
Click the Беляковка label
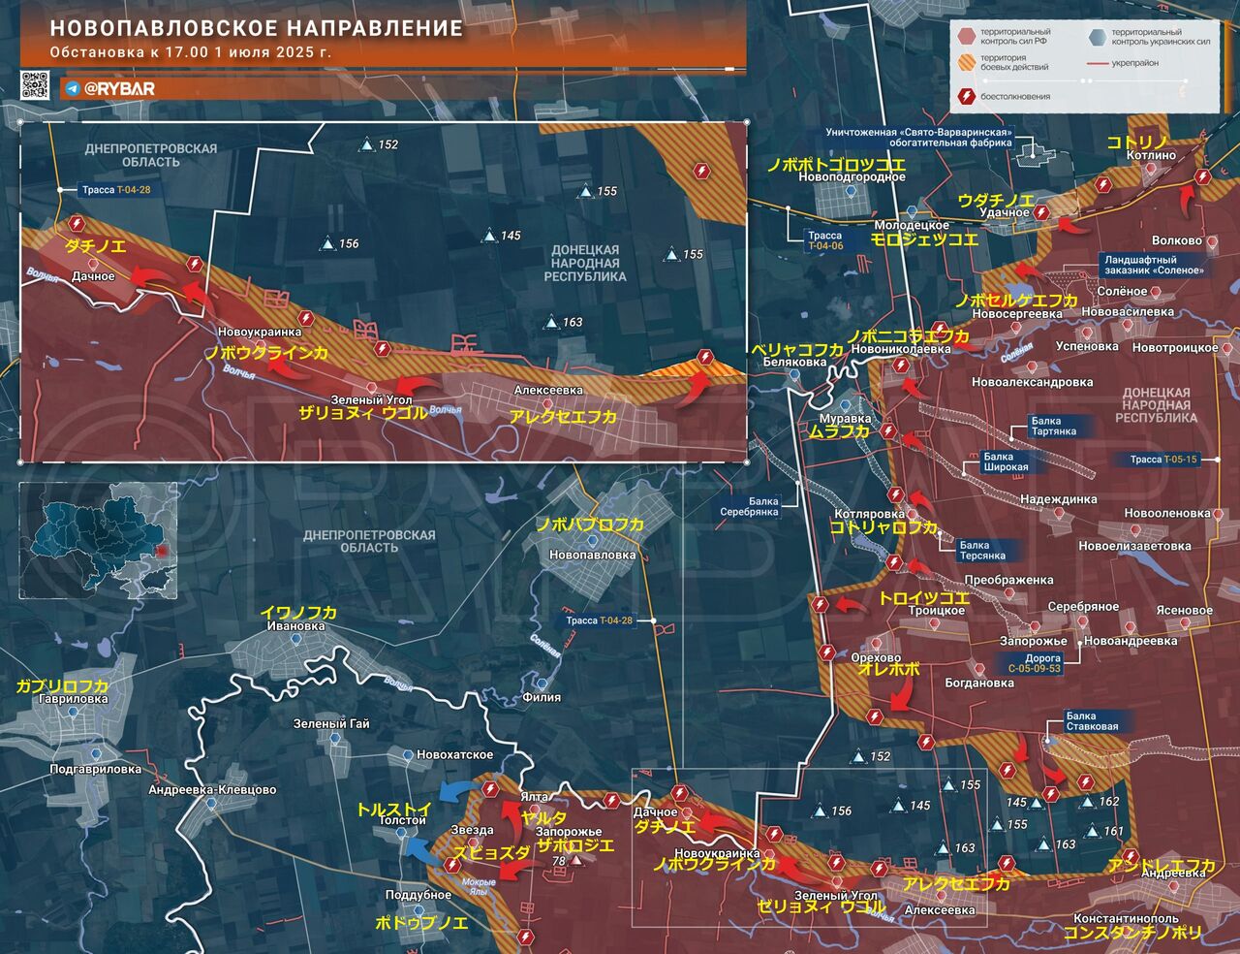tap(794, 362)
